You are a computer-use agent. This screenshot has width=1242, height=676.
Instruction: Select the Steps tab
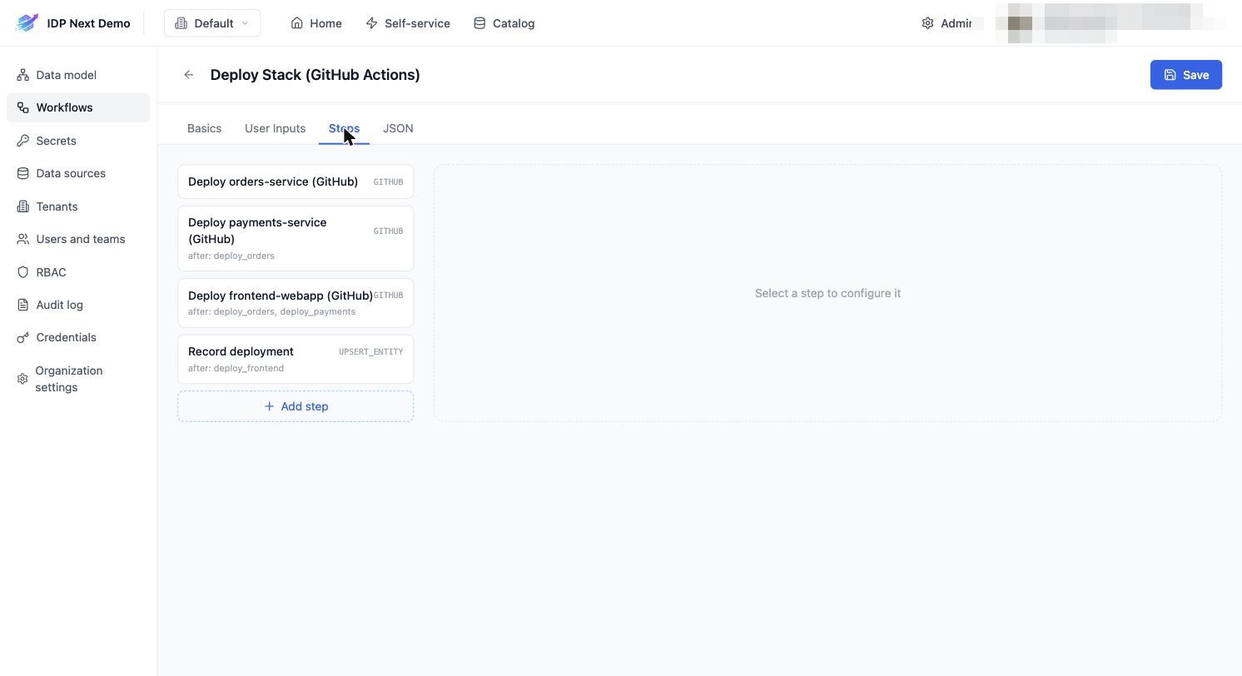coord(344,128)
